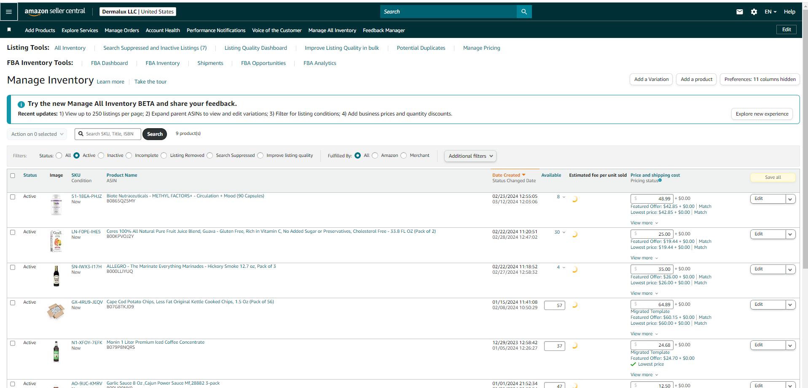Image resolution: width=808 pixels, height=388 pixels.
Task: Select the checkbox for SKU LN-FOPE-IHE5
Action: pyautogui.click(x=13, y=232)
